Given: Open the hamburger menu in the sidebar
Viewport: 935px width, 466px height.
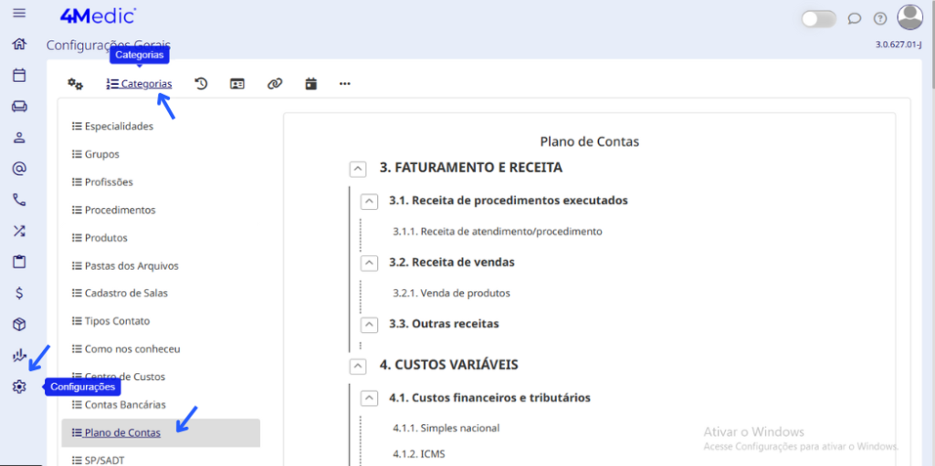Looking at the screenshot, I should [19, 14].
